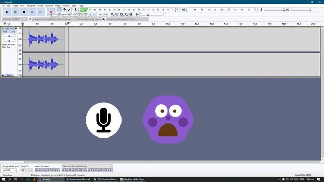Open the Help menu
324x182 pixels.
81,6
